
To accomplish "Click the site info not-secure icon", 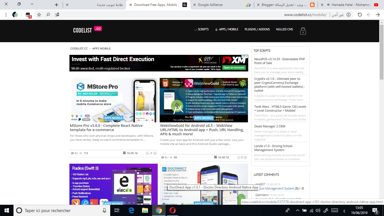I will tap(349, 15).
